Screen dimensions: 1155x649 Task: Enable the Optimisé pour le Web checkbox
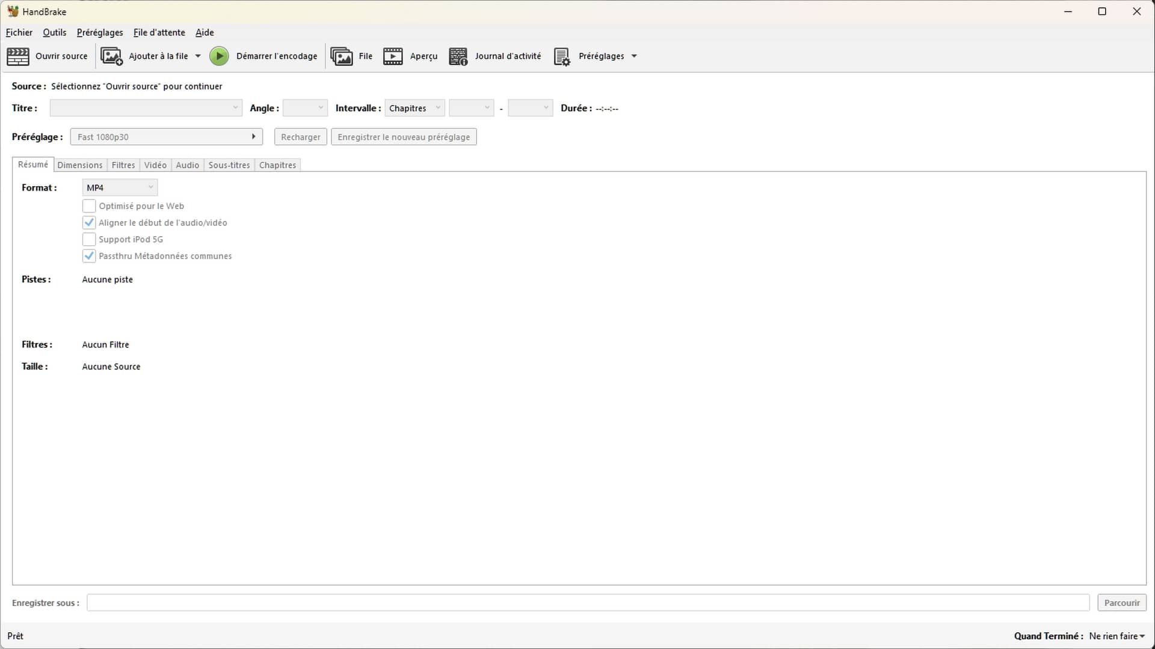click(89, 206)
